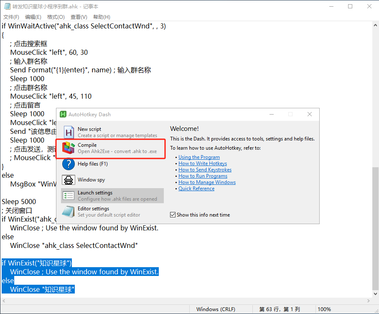This screenshot has width=379, height=314.
Task: Open the 查看(V) menu
Action: tap(79, 17)
